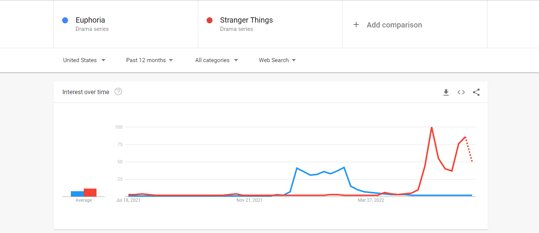Click the blue Euphoria color dot
Screen dimensions: 539x233
click(x=65, y=20)
